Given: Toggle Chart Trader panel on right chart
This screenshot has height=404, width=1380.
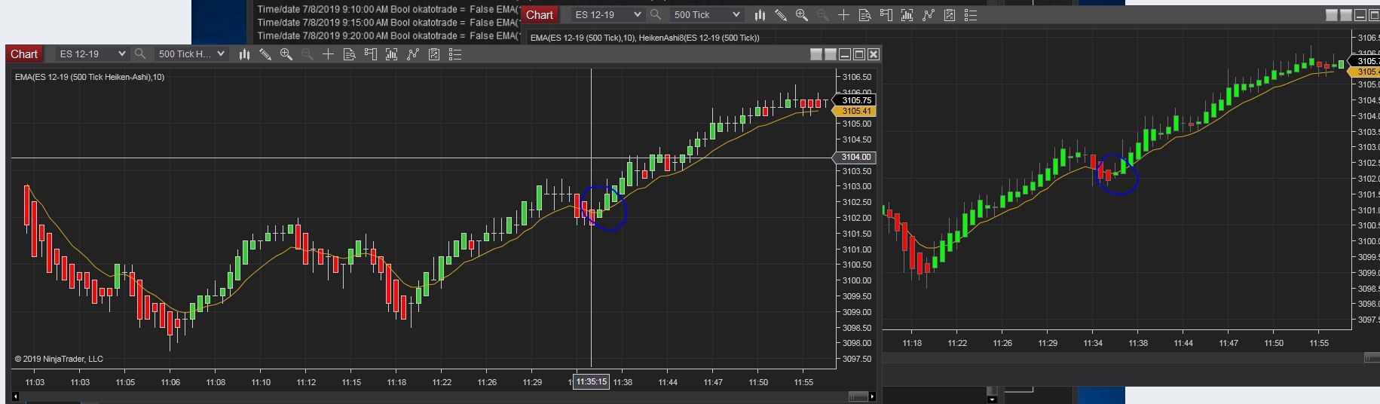Looking at the screenshot, I should point(886,15).
